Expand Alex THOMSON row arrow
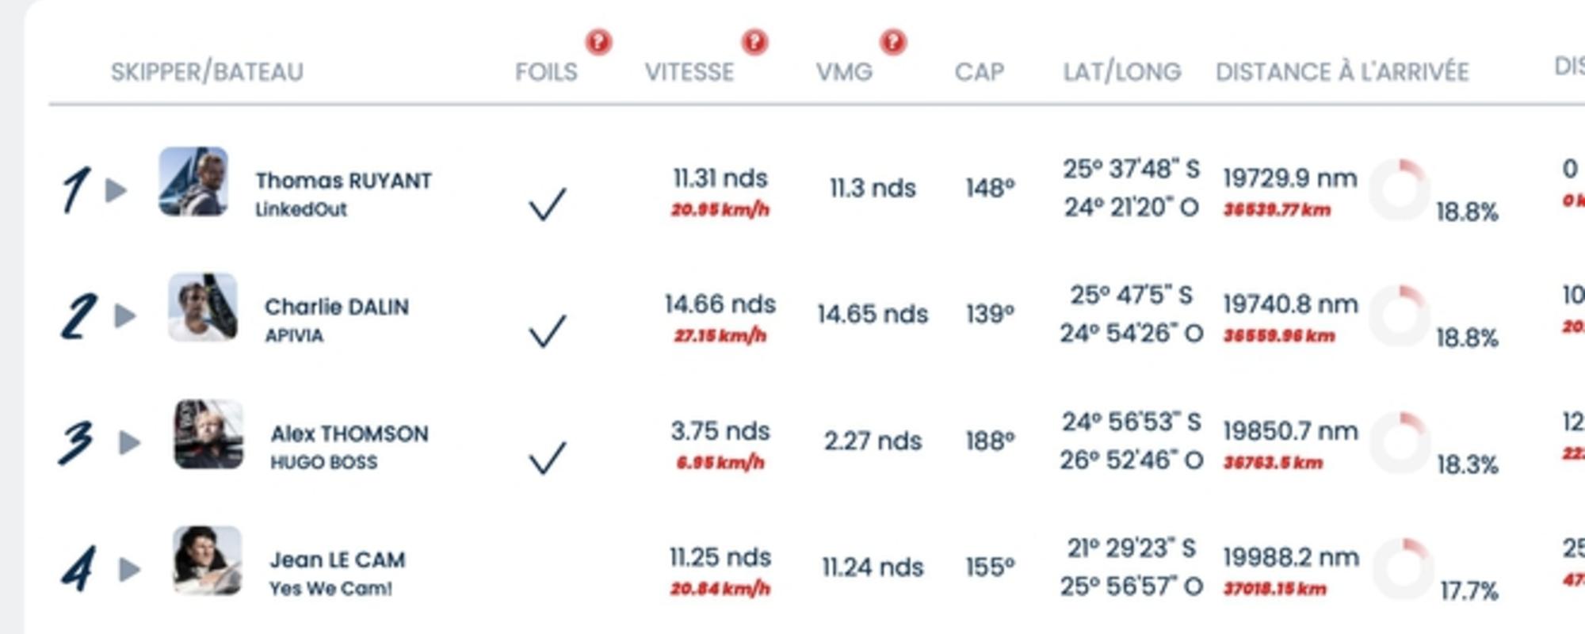This screenshot has height=634, width=1585. point(129,442)
